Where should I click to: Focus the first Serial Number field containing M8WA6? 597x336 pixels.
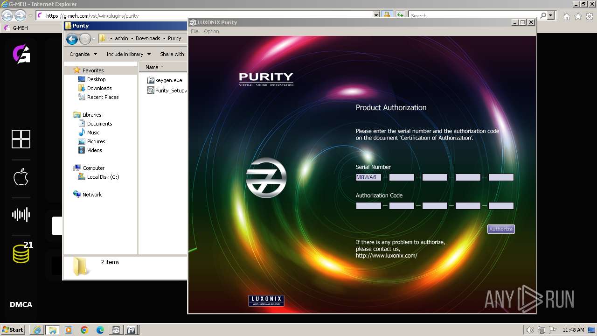click(x=368, y=177)
